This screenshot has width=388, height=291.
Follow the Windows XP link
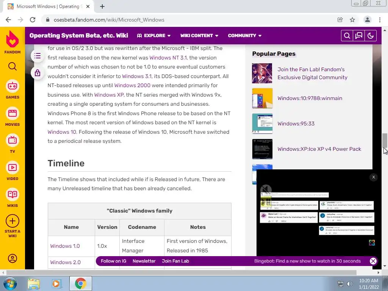click(x=109, y=95)
